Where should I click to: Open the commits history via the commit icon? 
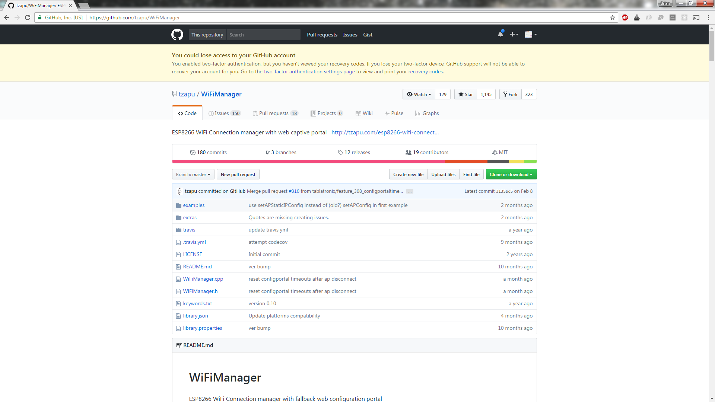(x=193, y=152)
